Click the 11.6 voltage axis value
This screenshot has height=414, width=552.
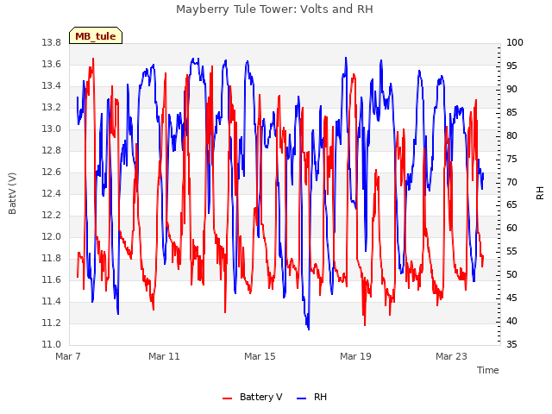pos(52,279)
